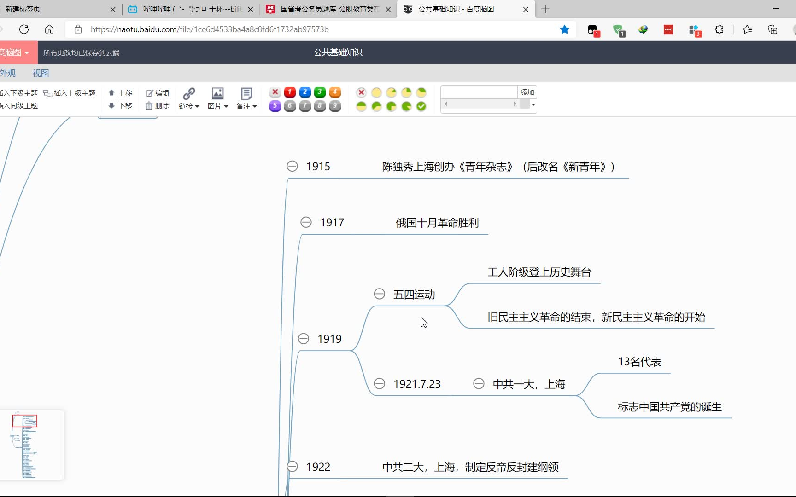Set priority 1 red badge
Screen dimensions: 796x497
(290, 92)
